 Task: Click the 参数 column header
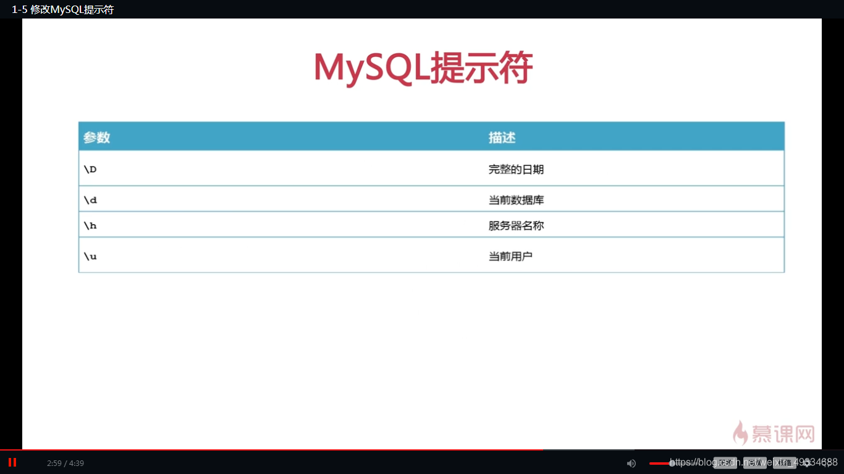[96, 138]
